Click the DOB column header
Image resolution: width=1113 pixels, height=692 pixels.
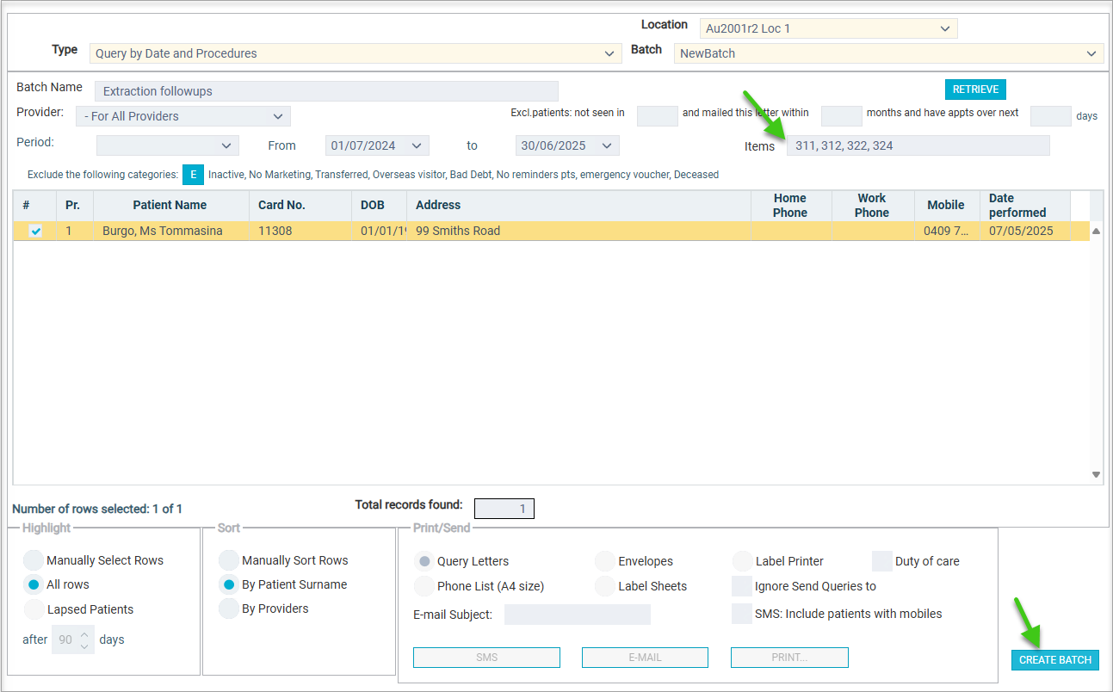coord(379,205)
